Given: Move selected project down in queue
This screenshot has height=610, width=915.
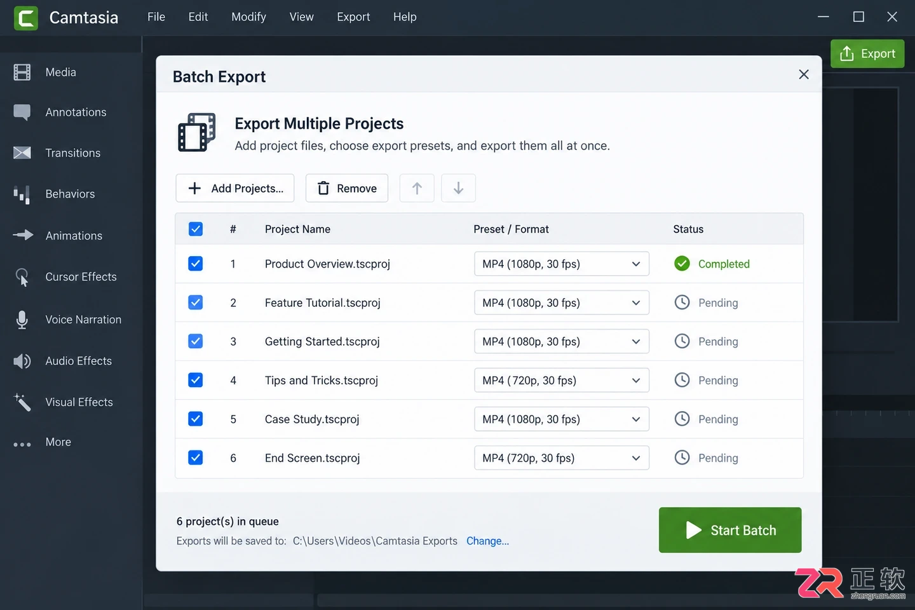Looking at the screenshot, I should [x=458, y=188].
